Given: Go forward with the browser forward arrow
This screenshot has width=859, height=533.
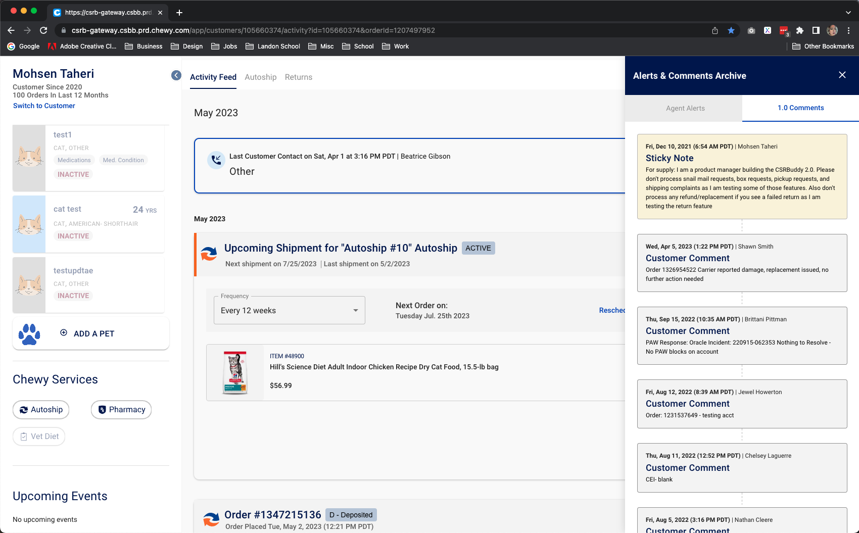Looking at the screenshot, I should 27,30.
